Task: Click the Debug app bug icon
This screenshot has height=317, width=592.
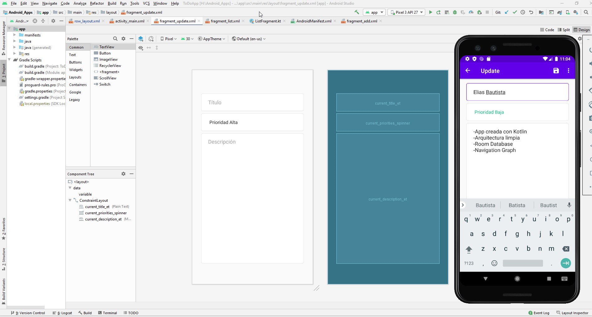Action: click(455, 12)
